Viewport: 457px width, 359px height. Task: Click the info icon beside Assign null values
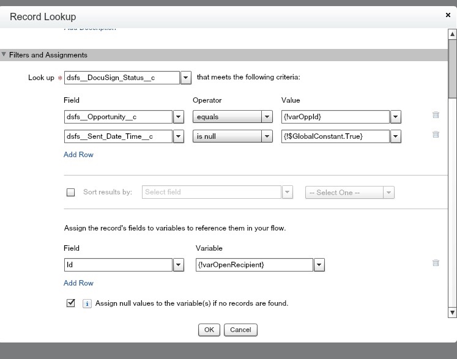pyautogui.click(x=87, y=303)
